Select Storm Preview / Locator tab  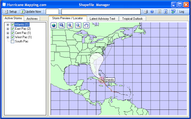68,18
